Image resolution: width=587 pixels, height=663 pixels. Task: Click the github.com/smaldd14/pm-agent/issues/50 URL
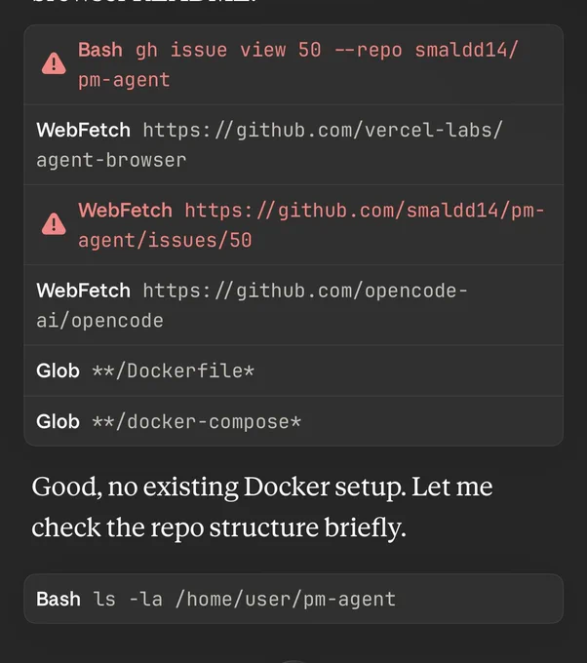(311, 225)
